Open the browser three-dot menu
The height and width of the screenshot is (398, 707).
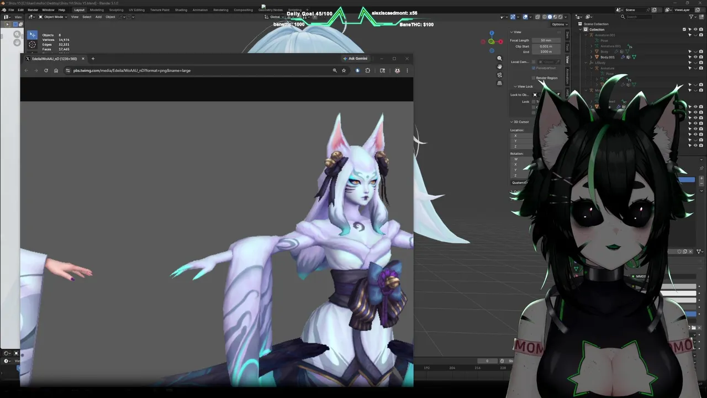[x=407, y=70]
